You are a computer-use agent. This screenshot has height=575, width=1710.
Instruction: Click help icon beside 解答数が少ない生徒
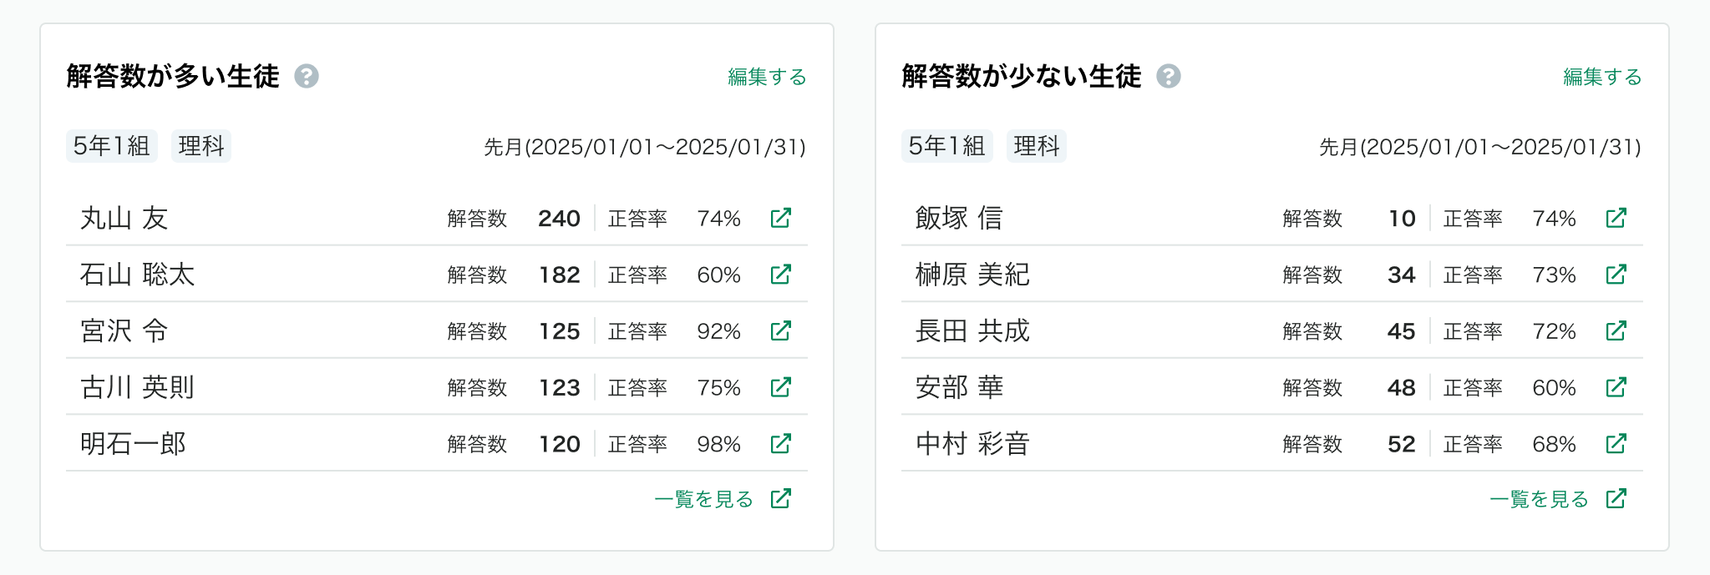pos(1169,76)
